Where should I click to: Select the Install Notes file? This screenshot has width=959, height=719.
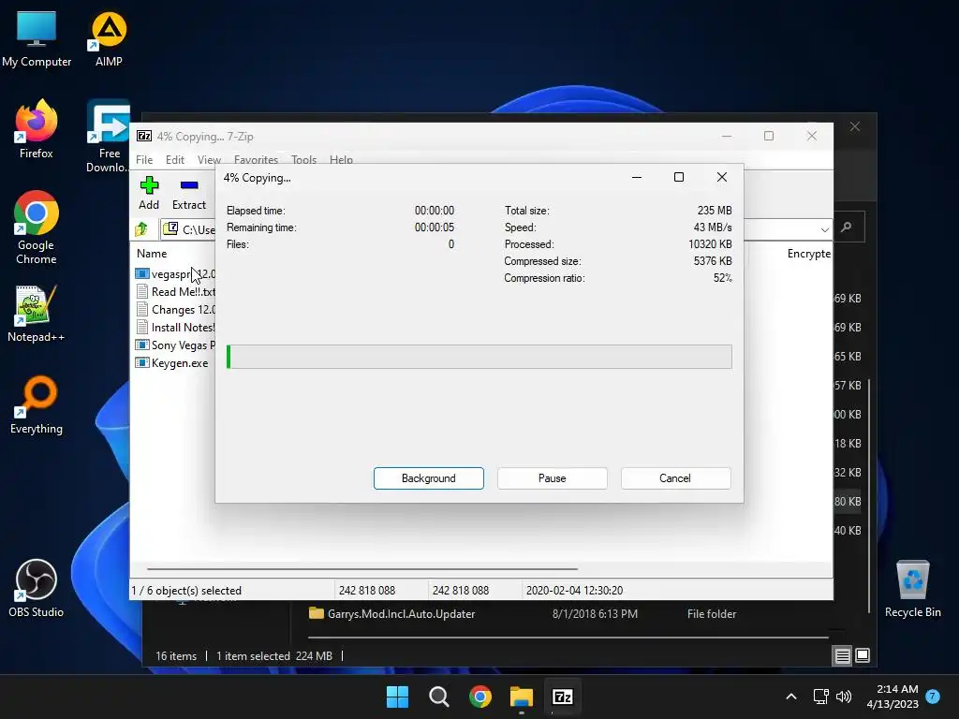[175, 327]
